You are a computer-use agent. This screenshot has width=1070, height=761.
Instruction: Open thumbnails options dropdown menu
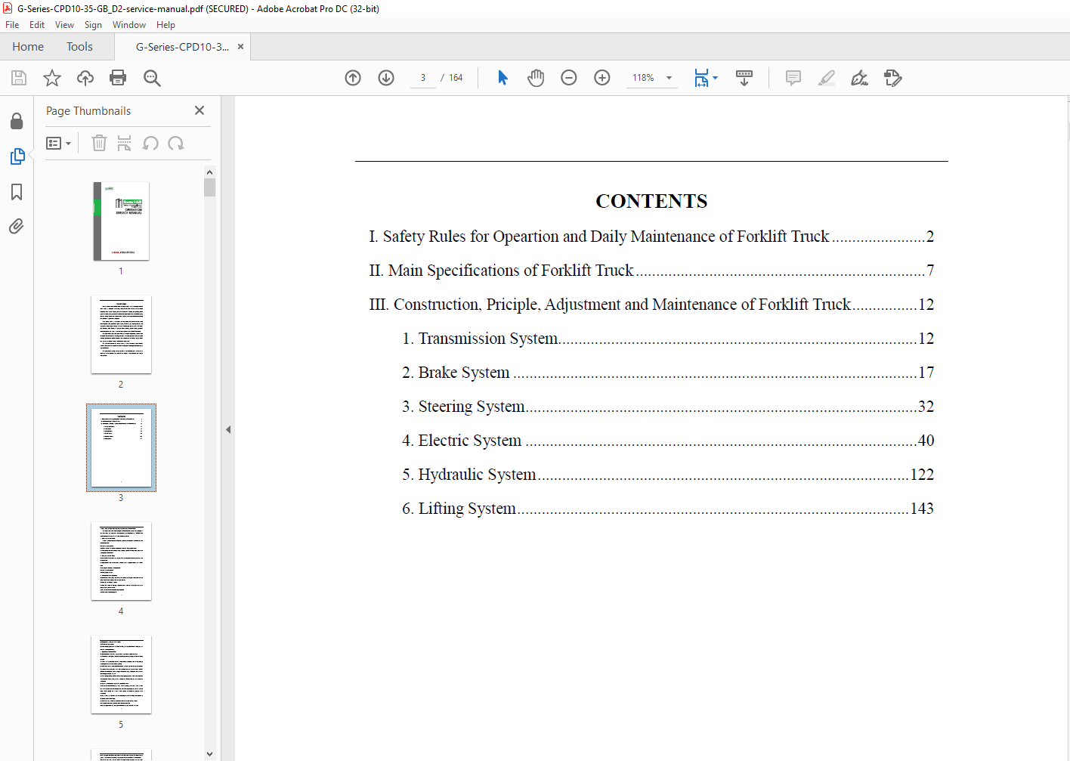[x=58, y=143]
